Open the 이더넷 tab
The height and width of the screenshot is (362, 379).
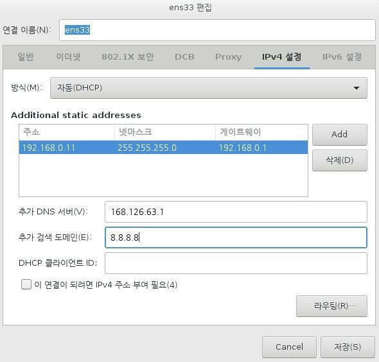(68, 57)
